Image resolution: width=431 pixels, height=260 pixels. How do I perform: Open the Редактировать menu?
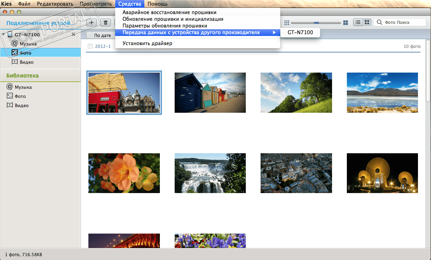55,4
